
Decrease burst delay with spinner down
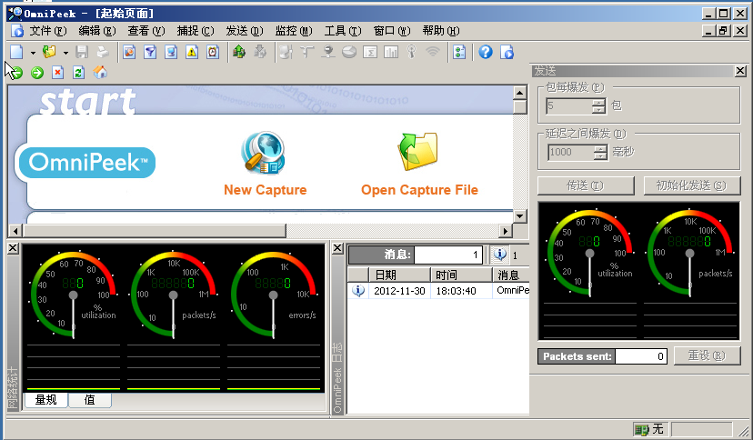(600, 156)
